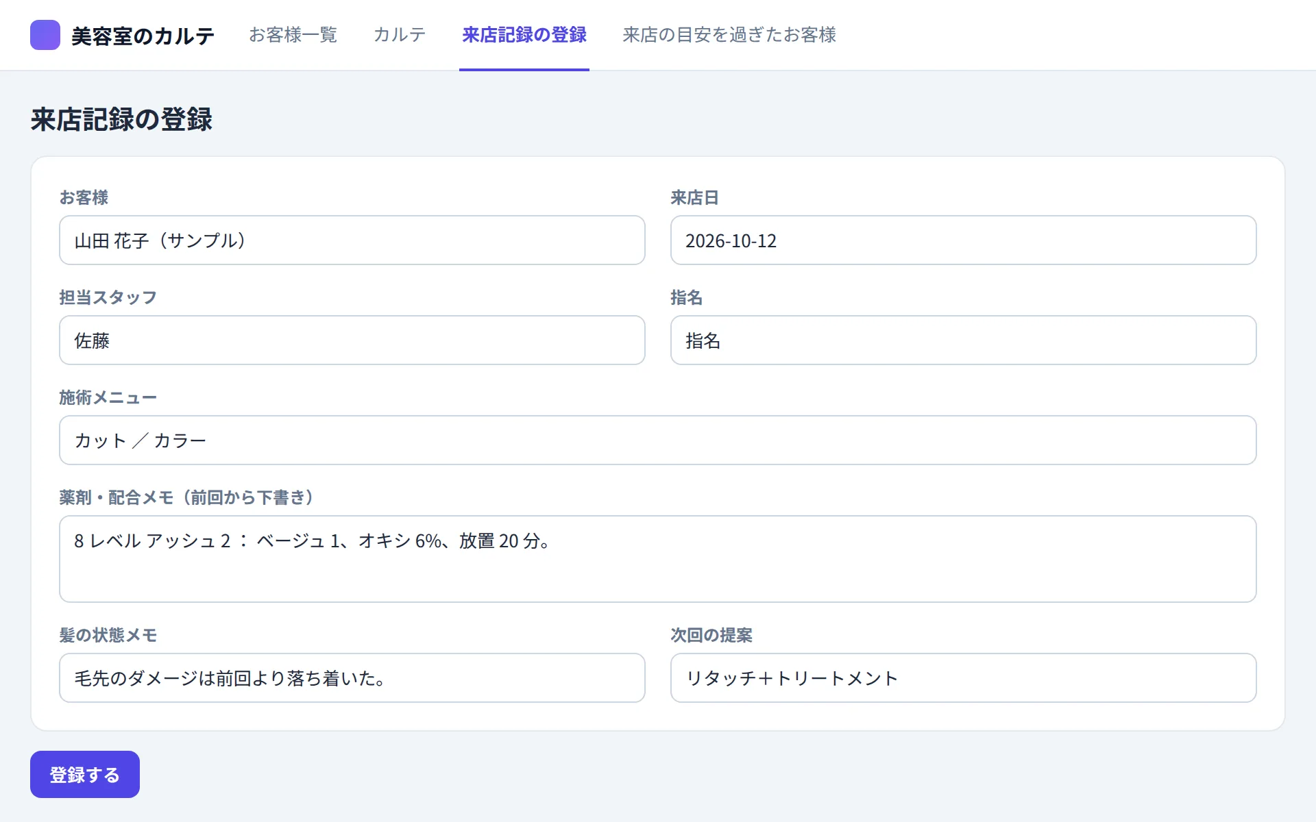This screenshot has height=822, width=1316.
Task: Click the 次回の提案 input field
Action: (963, 678)
